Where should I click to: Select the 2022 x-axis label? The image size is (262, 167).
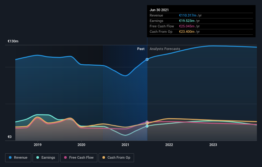(169, 145)
